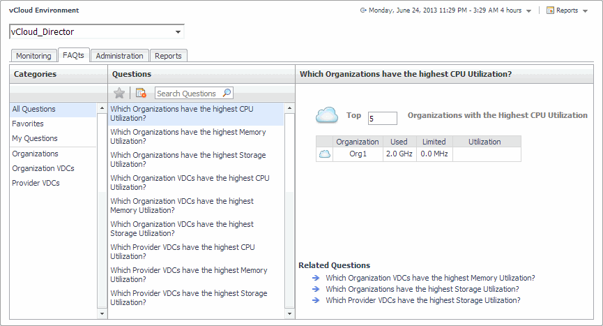Click the cloud icon in the Org1 row
Screen dimensions: 603x326
click(x=324, y=154)
